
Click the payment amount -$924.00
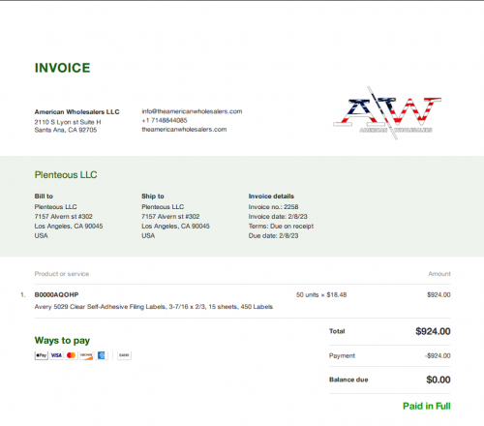(x=438, y=356)
